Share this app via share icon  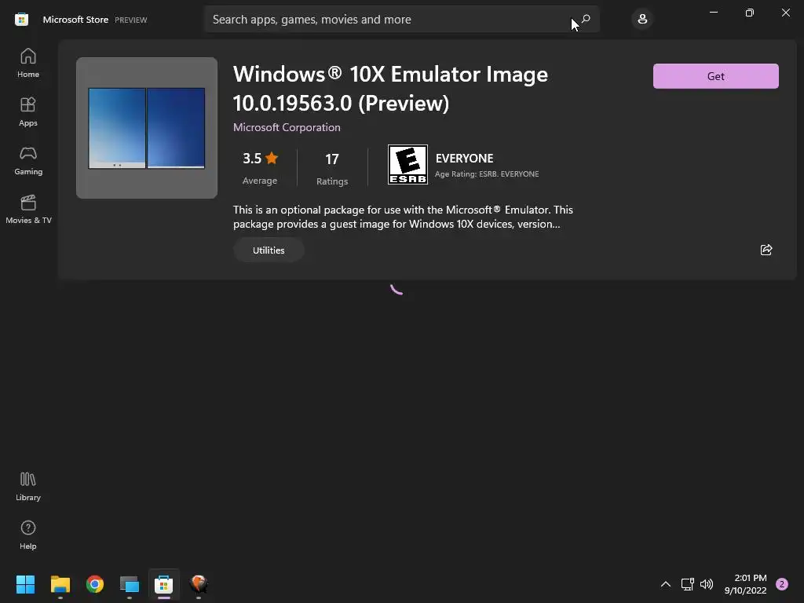[x=766, y=250]
